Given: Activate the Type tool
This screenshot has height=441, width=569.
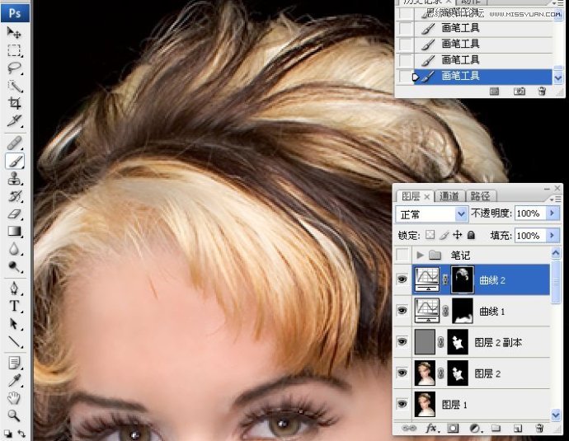Looking at the screenshot, I should point(14,305).
